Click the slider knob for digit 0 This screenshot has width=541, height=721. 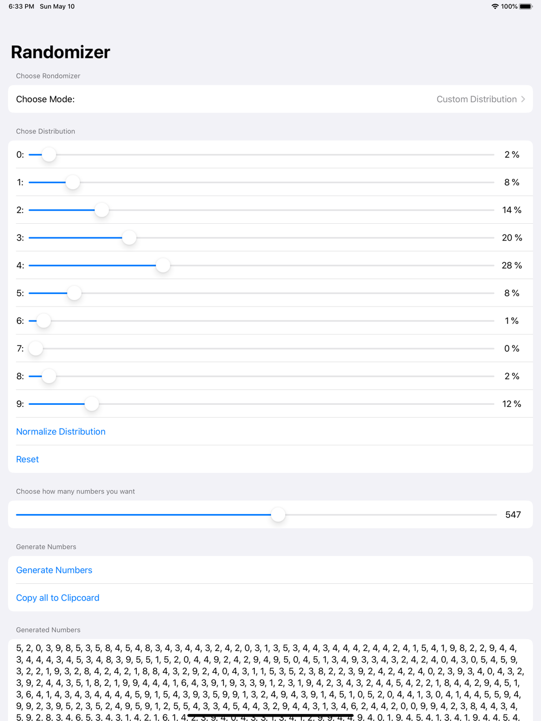tap(49, 155)
